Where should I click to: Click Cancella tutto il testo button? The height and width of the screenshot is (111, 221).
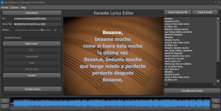[192, 91]
